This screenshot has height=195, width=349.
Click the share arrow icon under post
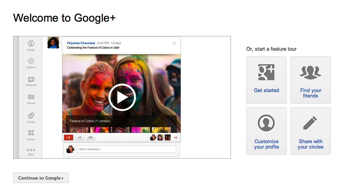pos(79,137)
